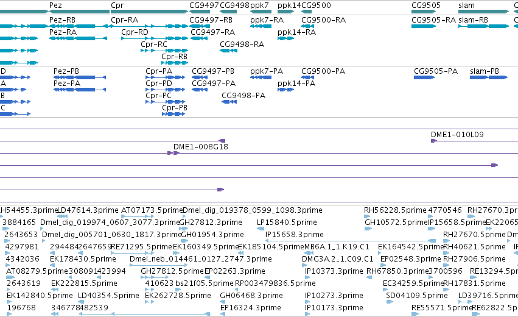This screenshot has height=317, width=518.
Task: Select BAC clone DME1-010L09
Action: click(457, 135)
